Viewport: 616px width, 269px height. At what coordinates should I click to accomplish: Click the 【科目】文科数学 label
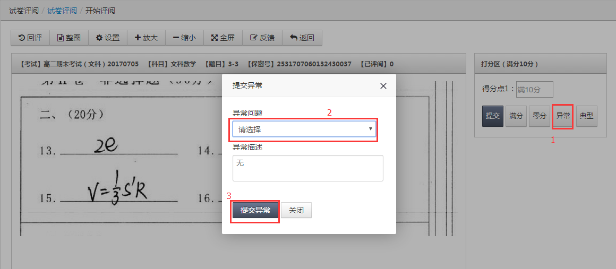pyautogui.click(x=171, y=64)
